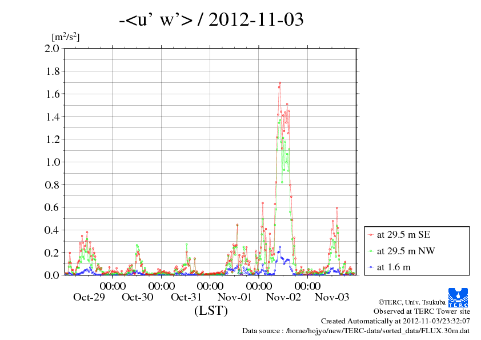Viewport: 481px width, 340px height.
Task: Click 'Observed at TERC Tower site' text
Action: (422, 311)
